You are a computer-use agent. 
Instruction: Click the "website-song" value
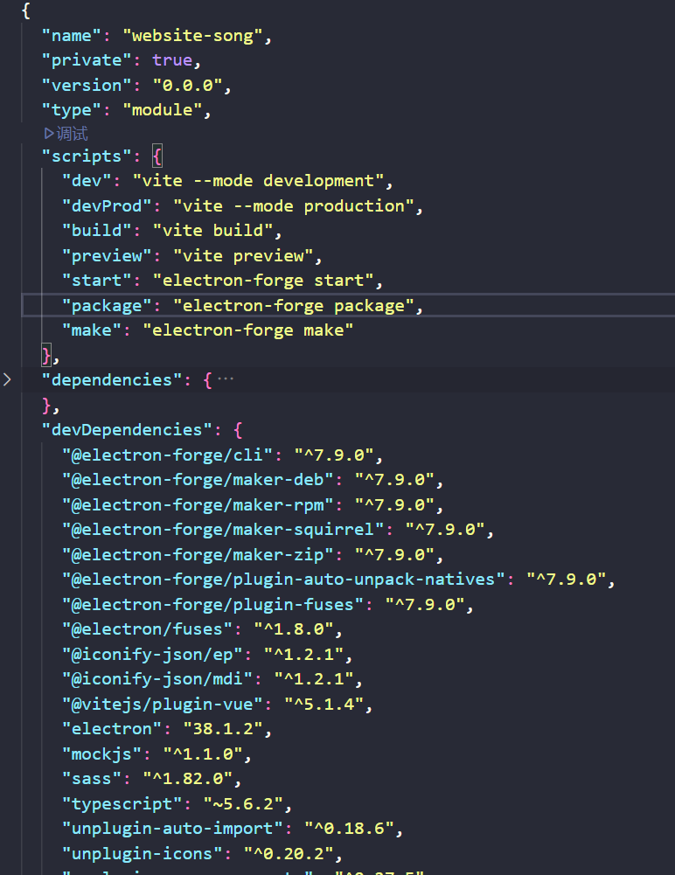[x=192, y=36]
